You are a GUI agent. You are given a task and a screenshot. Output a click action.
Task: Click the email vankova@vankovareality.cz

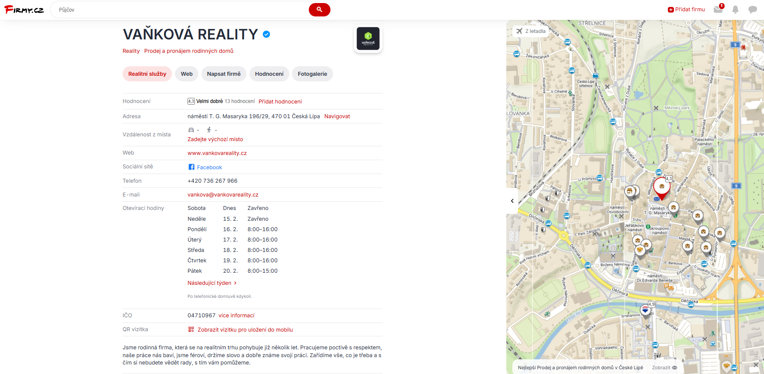coord(223,195)
